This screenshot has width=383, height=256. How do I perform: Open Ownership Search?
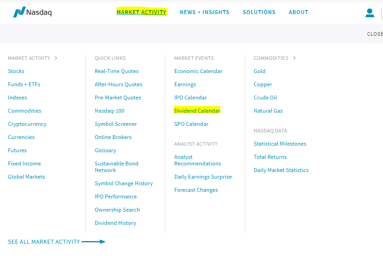(117, 210)
